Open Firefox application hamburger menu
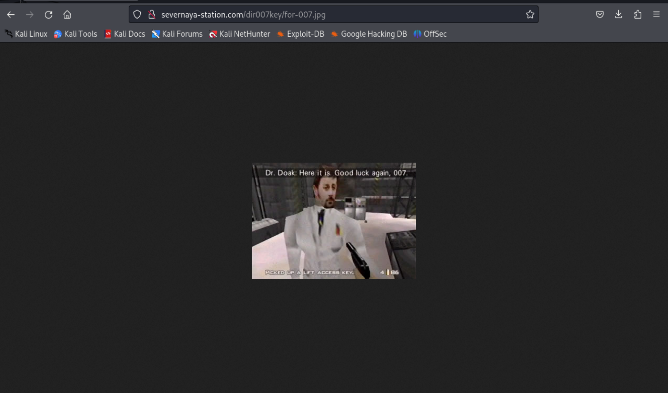Screen dimensions: 668x393 tap(656, 14)
